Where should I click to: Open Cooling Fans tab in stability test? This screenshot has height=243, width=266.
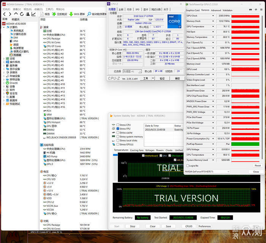point(137,150)
